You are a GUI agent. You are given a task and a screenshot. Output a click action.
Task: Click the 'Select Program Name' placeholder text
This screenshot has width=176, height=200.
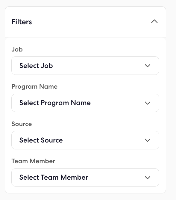pos(55,103)
